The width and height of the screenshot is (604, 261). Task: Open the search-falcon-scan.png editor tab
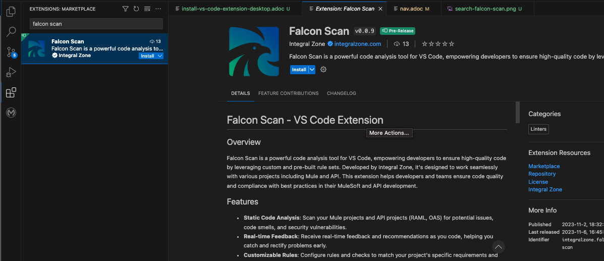click(x=487, y=9)
